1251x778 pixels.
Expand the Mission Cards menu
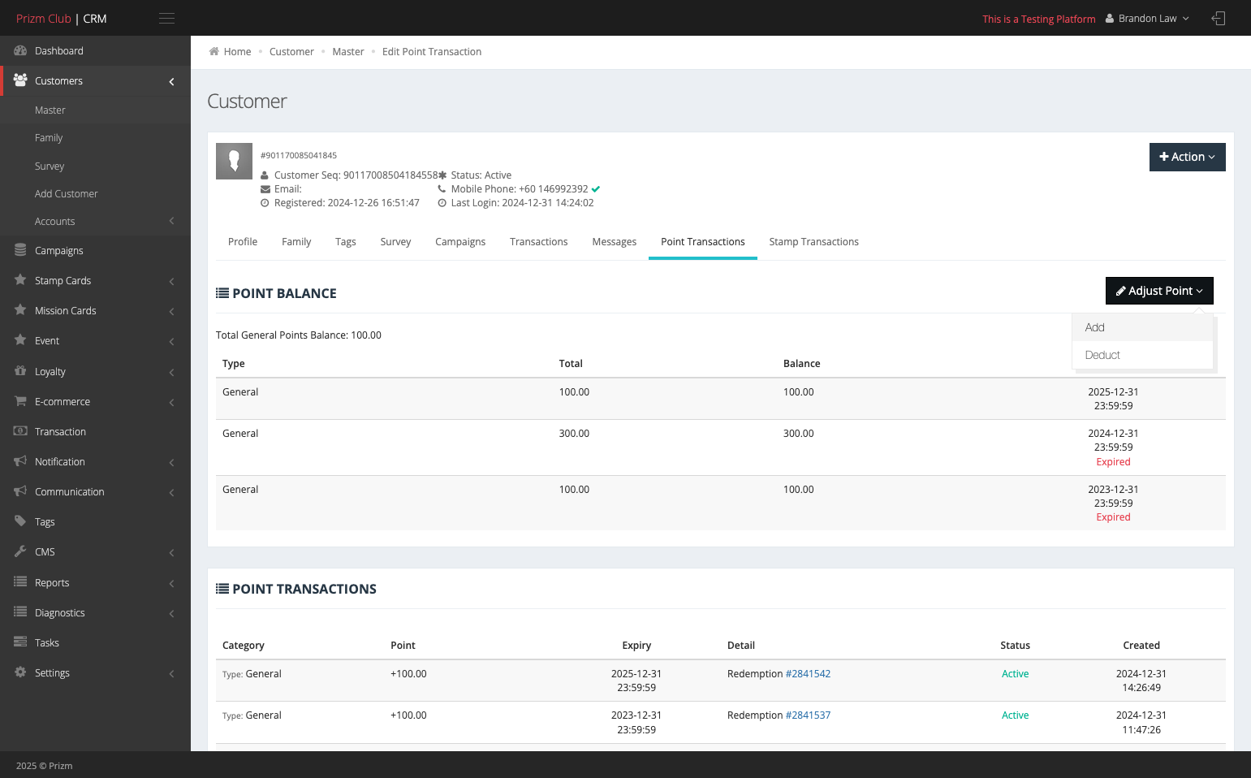coord(95,310)
